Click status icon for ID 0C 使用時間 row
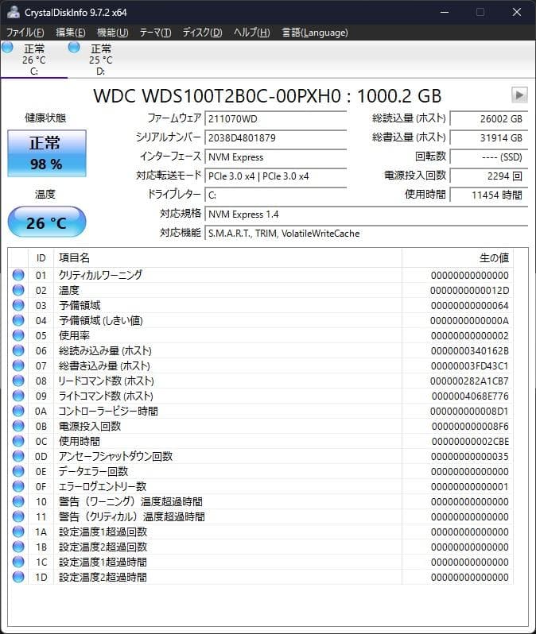536x634 pixels. [x=18, y=441]
